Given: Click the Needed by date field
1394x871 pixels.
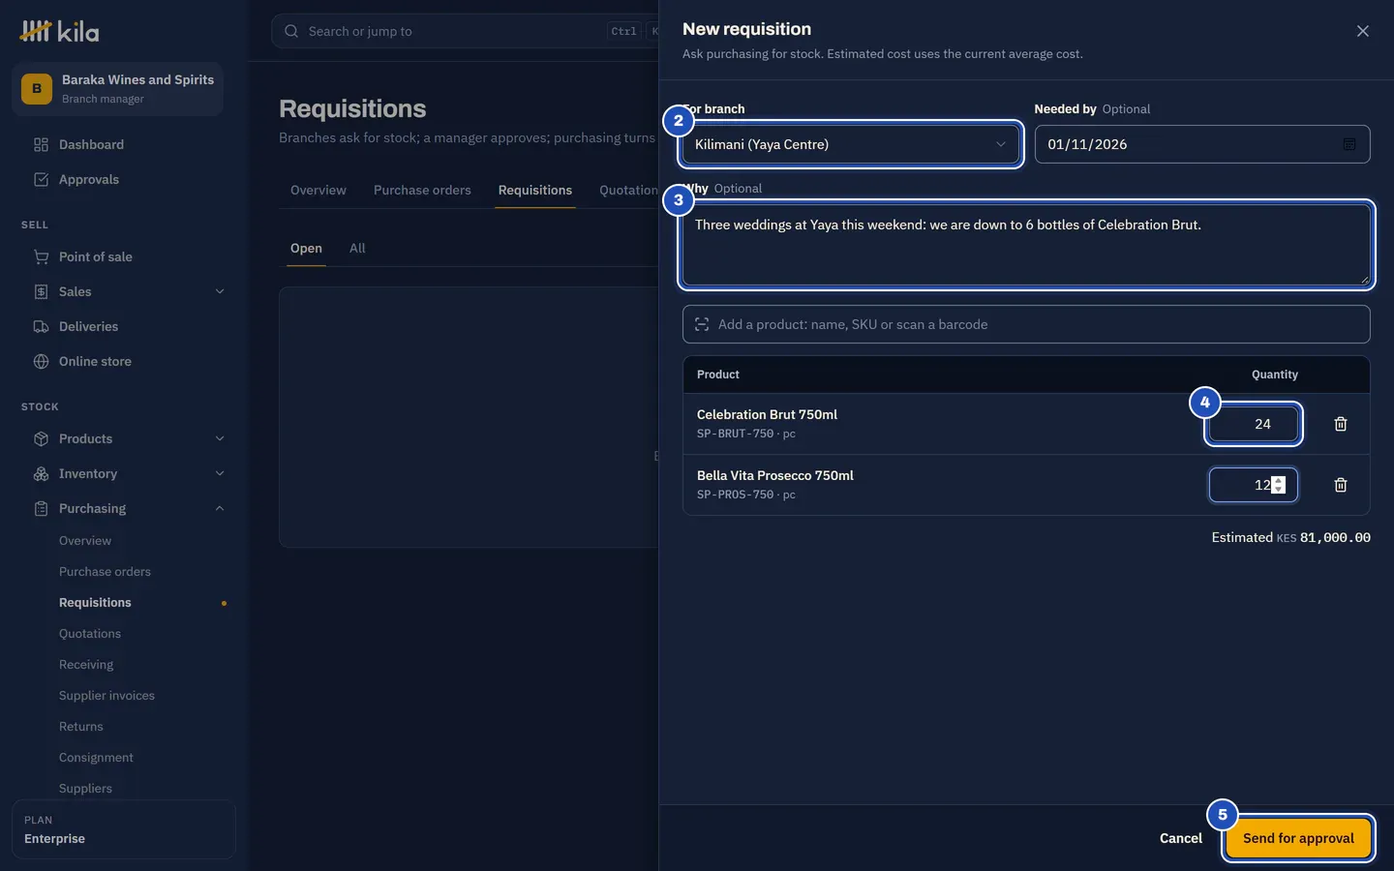Looking at the screenshot, I should 1202,144.
